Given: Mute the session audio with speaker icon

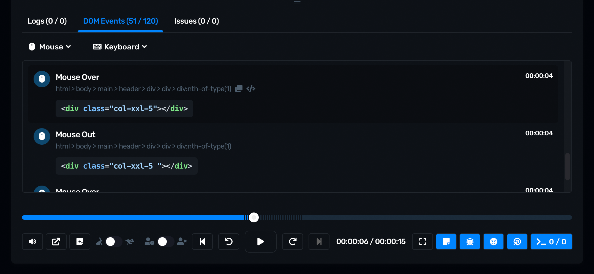Looking at the screenshot, I should point(32,242).
